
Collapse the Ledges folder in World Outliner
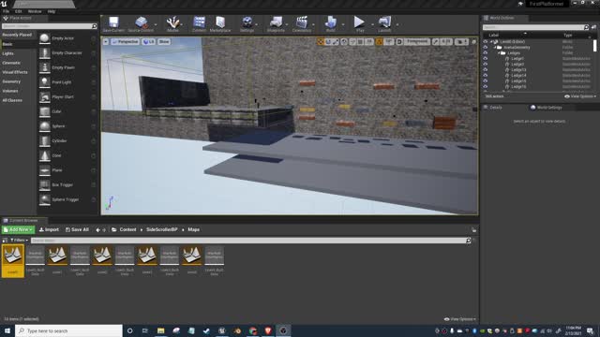tap(499, 53)
